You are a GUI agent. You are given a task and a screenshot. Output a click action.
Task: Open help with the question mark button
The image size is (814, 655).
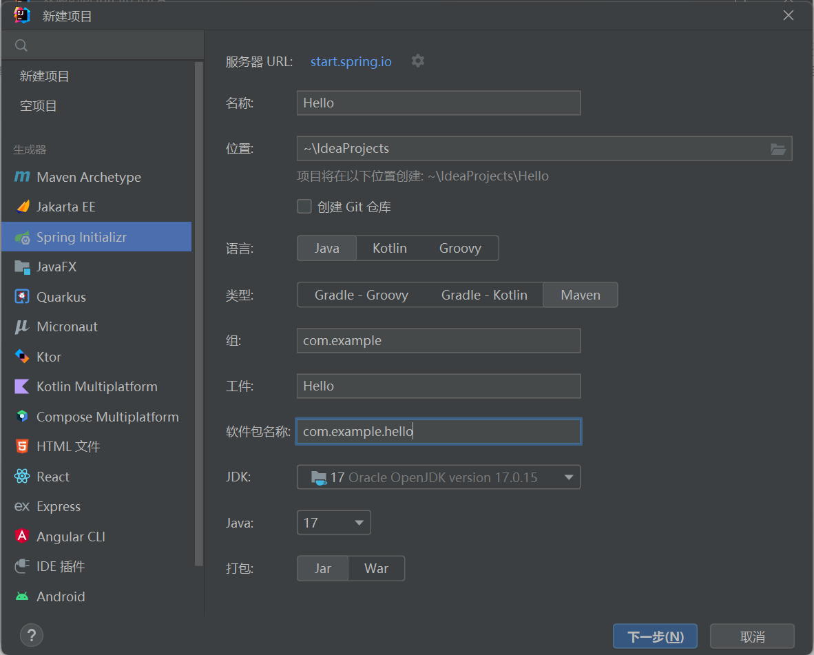(x=32, y=635)
